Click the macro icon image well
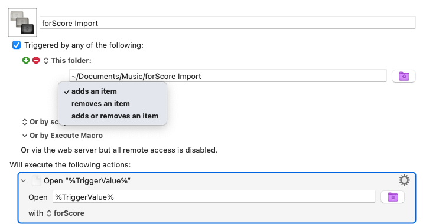Screen dimensions: 423x224 point(22,22)
